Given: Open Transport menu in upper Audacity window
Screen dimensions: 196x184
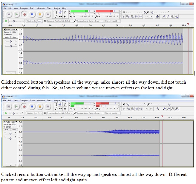Looking at the screenshot, I should coord(24,8).
